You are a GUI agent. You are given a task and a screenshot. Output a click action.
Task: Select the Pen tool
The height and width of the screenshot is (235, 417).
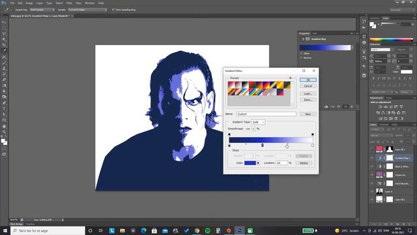pyautogui.click(x=4, y=103)
